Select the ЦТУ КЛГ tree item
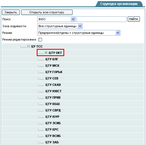The width and height of the screenshot is (146, 145). tap(52, 59)
